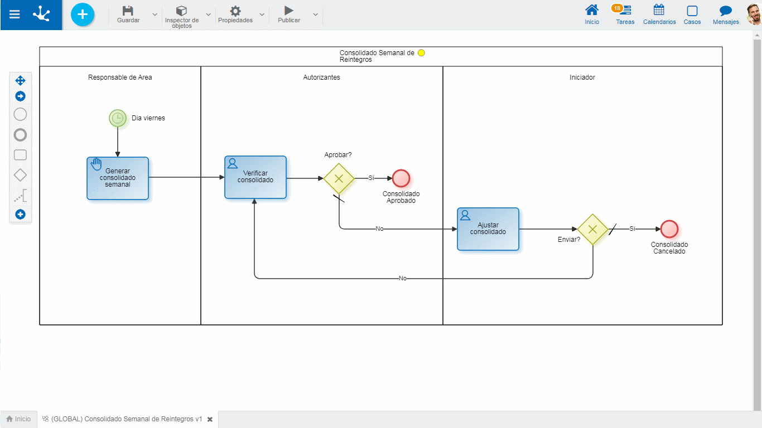Select the start event circle shape
762x428 pixels.
pos(20,115)
